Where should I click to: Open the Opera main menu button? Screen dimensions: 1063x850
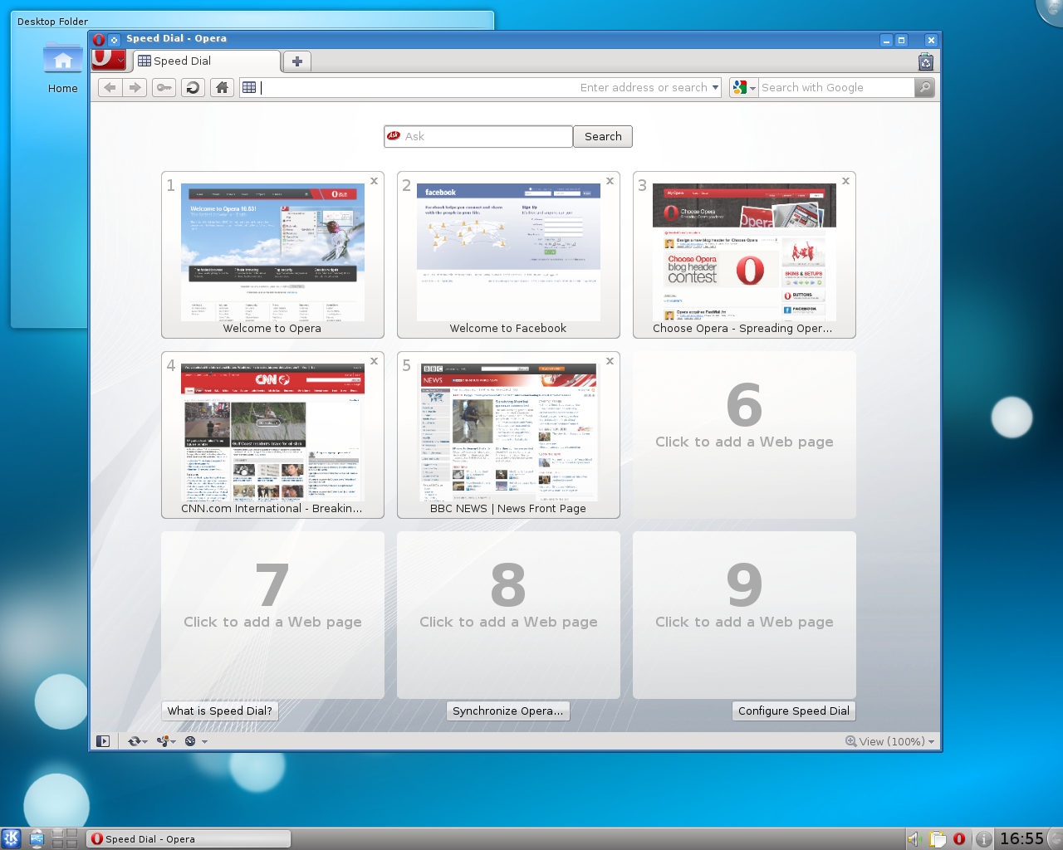click(x=109, y=61)
